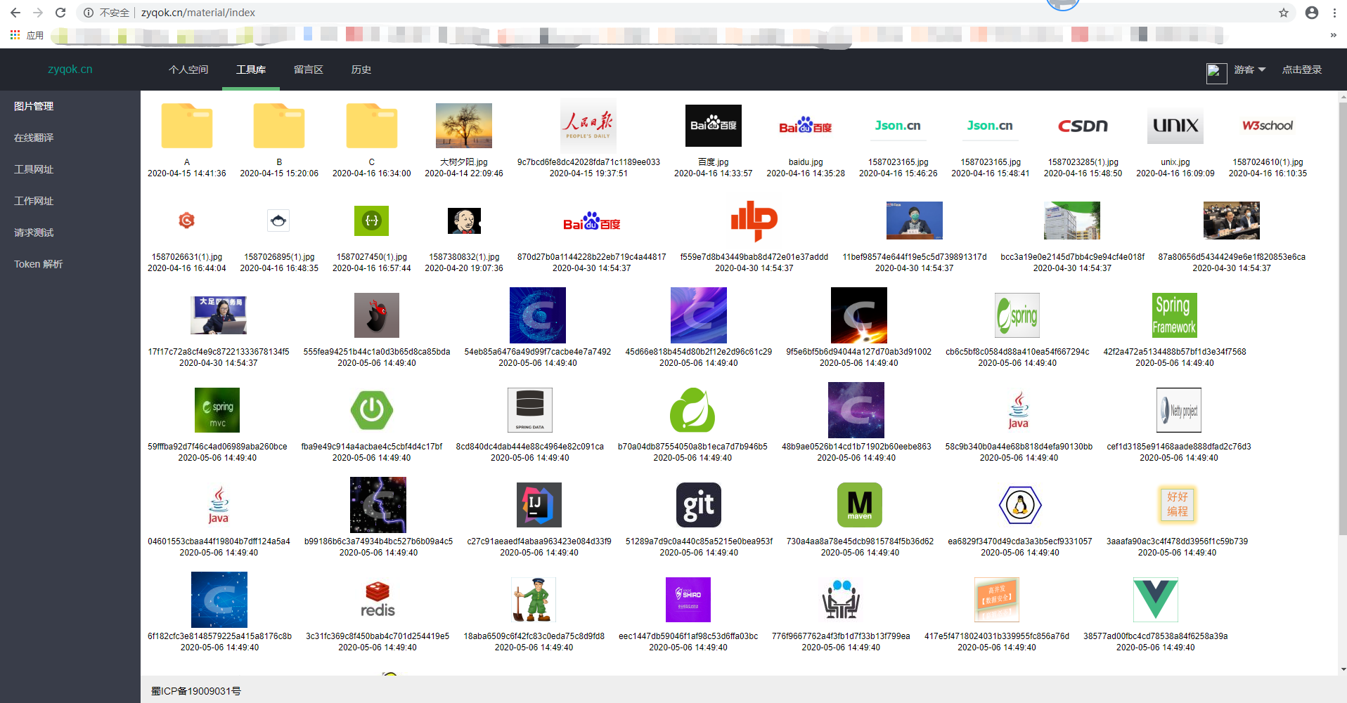Reload the page
The image size is (1347, 703).
pyautogui.click(x=60, y=13)
